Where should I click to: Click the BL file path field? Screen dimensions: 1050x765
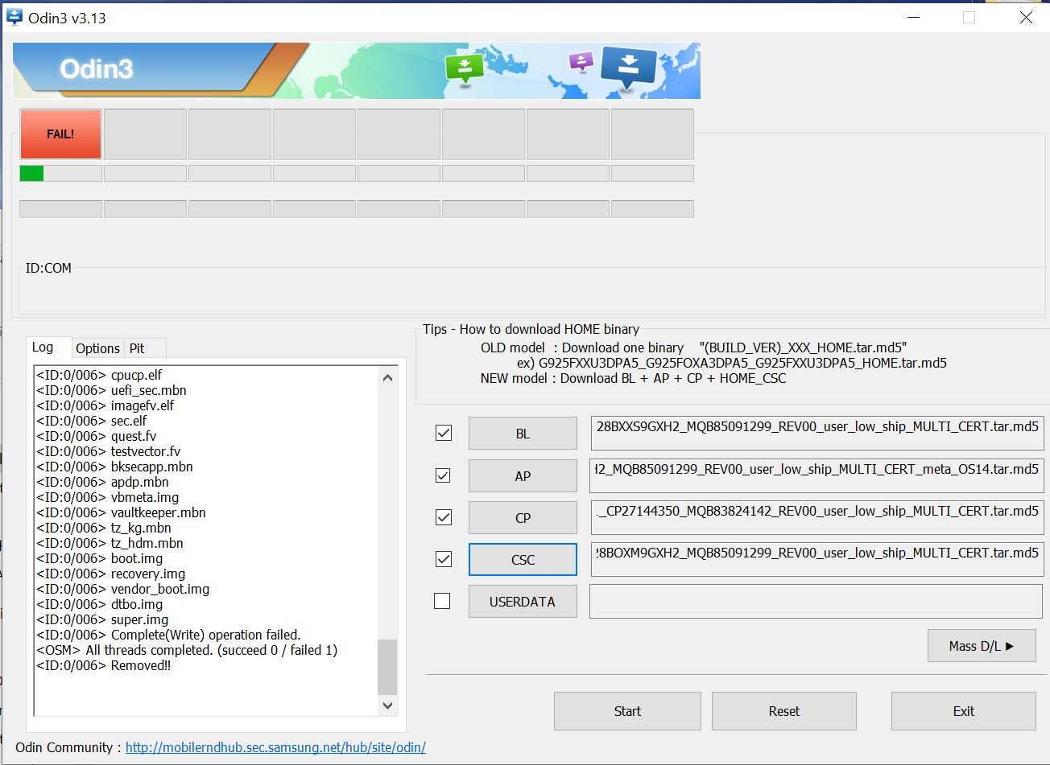click(816, 434)
